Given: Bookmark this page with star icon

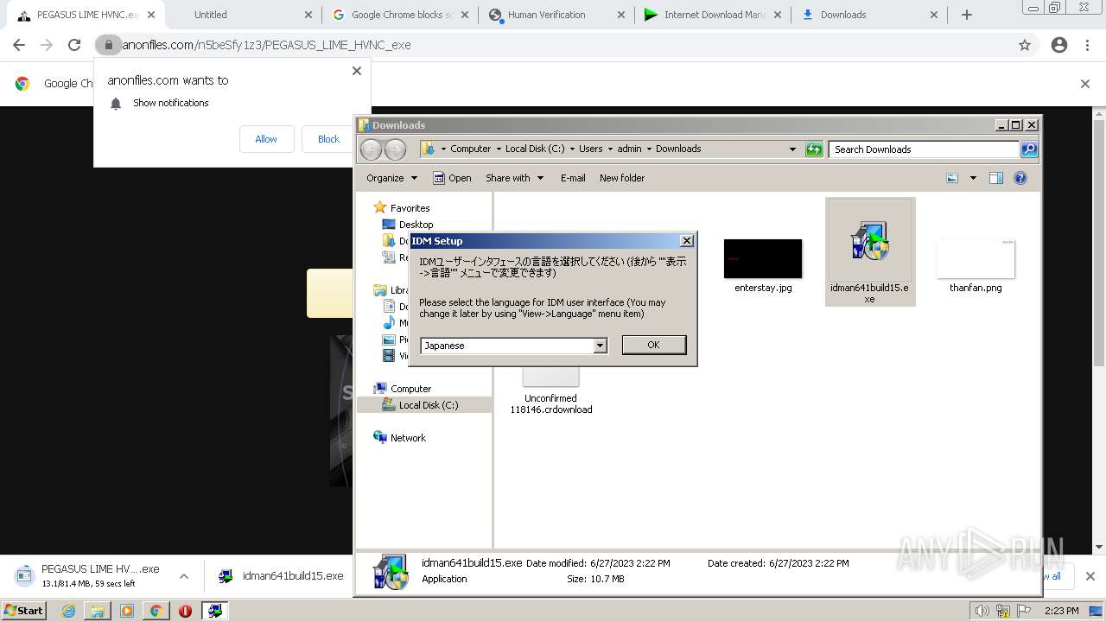Looking at the screenshot, I should 1025,45.
